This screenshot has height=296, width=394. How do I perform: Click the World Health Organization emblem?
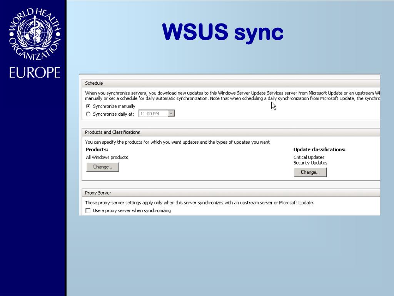pyautogui.click(x=35, y=34)
